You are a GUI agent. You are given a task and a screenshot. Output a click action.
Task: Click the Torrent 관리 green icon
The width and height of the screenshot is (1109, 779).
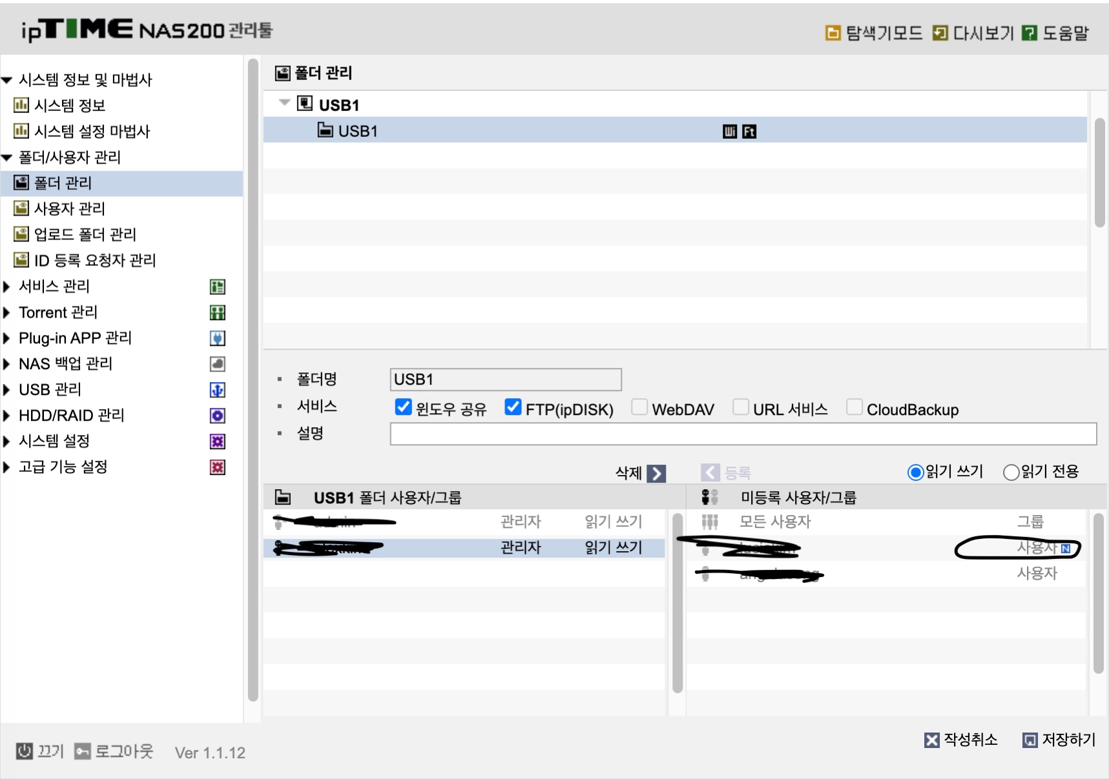pyautogui.click(x=218, y=312)
